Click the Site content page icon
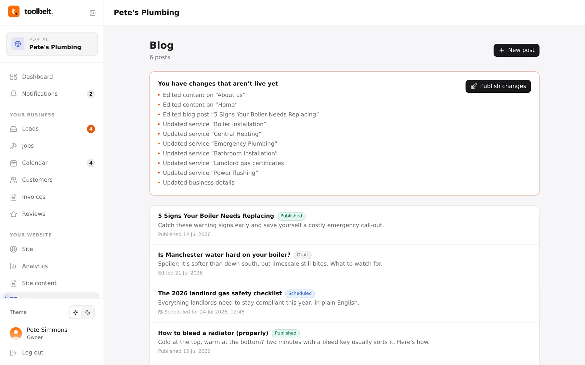585x365 pixels. point(13,283)
